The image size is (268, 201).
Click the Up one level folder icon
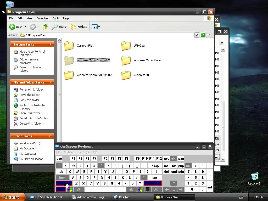[45, 27]
